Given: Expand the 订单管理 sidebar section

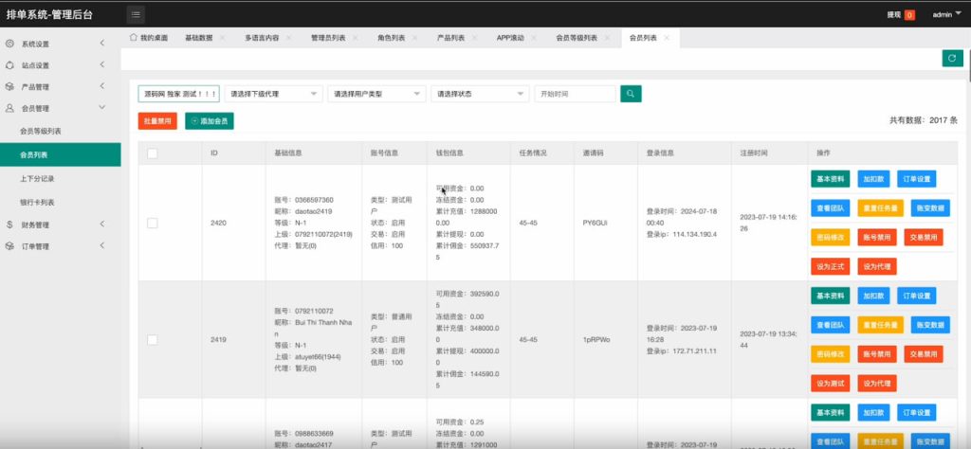Looking at the screenshot, I should point(60,246).
